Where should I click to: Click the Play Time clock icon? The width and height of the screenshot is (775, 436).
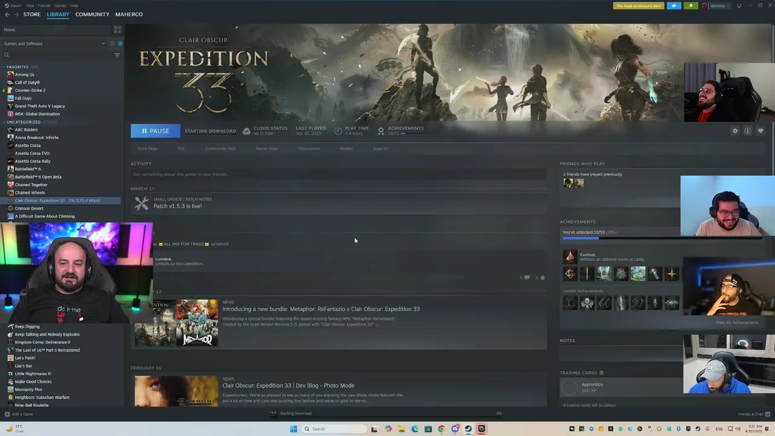tap(338, 131)
